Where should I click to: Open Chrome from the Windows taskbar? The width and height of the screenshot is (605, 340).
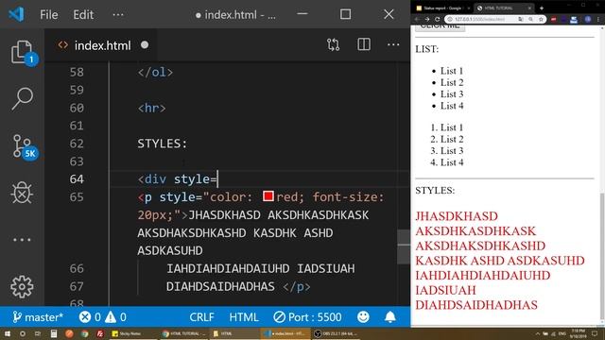(x=84, y=333)
